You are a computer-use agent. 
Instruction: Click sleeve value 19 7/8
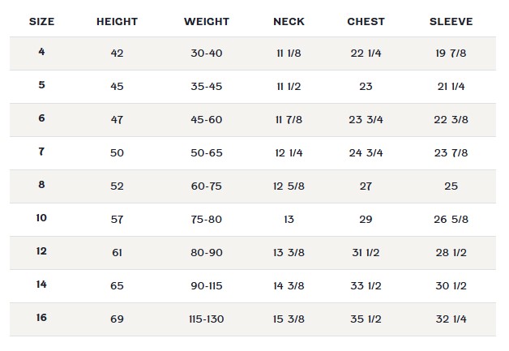click(451, 54)
